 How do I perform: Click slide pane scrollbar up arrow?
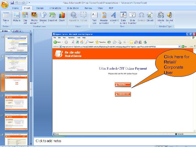[x=31, y=35]
